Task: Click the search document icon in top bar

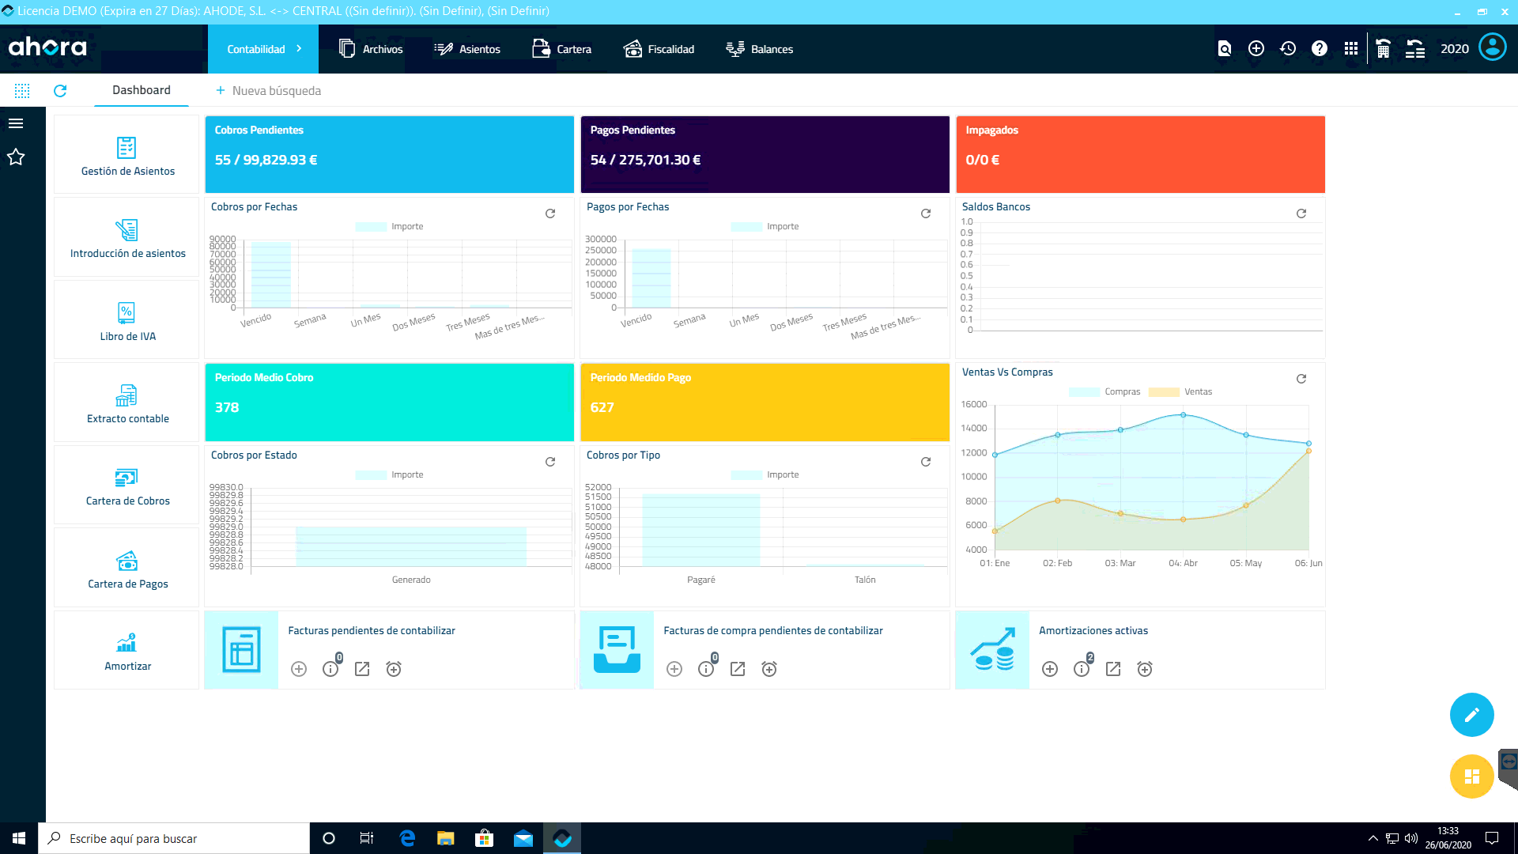Action: click(x=1225, y=49)
